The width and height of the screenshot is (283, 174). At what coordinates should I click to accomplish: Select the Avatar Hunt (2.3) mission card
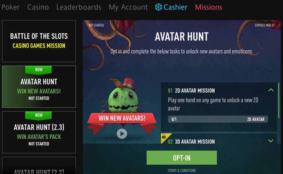click(39, 132)
